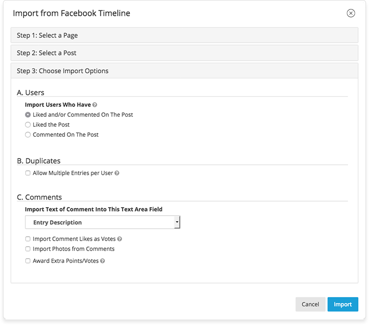Enable the Award Extra Points/Votes checkbox
This screenshot has height=325, width=369.
(x=28, y=261)
